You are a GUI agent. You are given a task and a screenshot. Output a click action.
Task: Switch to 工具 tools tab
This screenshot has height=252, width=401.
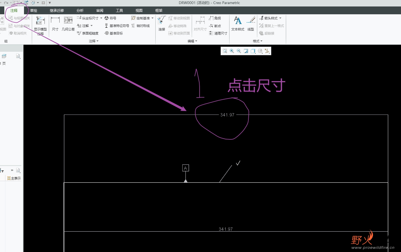coord(119,11)
